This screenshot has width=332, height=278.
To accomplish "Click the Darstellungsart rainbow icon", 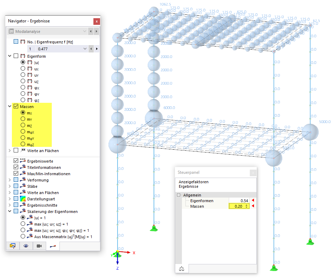I will pyautogui.click(x=23, y=199).
